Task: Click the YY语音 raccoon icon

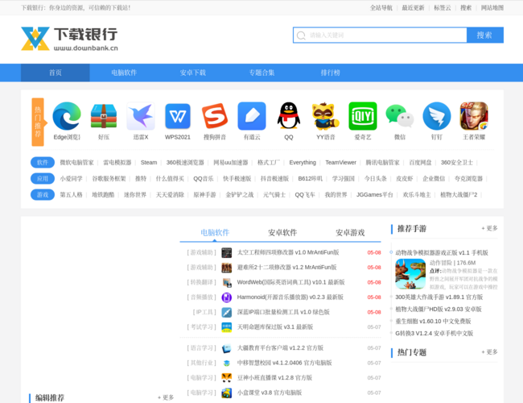Action: [326, 116]
